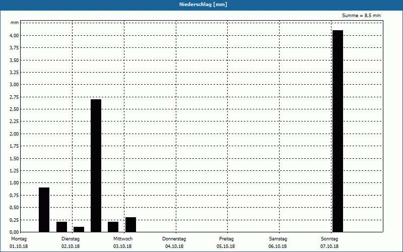
Task: Click the Freitag axis label
Action: pyautogui.click(x=226, y=239)
